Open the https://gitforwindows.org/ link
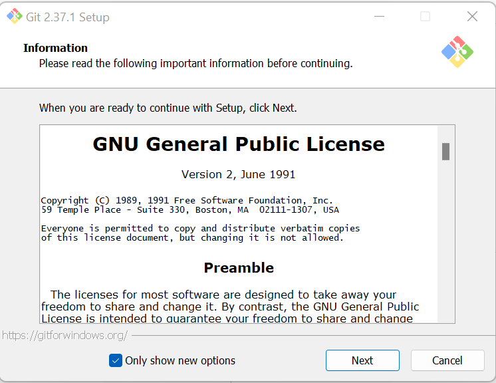The width and height of the screenshot is (496, 383). (65, 335)
